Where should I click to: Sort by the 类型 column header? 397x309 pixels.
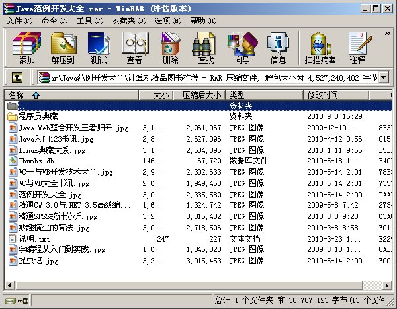[264, 95]
